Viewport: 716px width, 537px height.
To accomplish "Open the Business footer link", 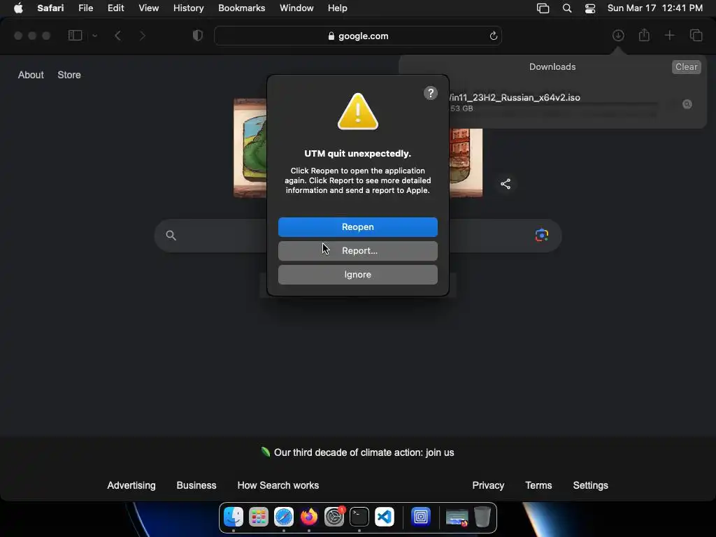I will (x=196, y=485).
